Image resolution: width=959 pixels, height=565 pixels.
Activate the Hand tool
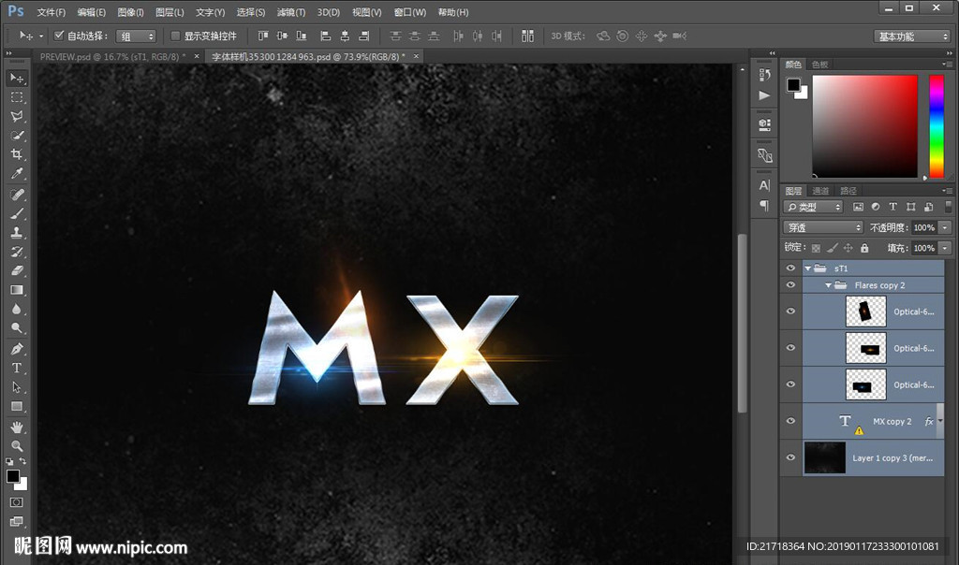(17, 427)
